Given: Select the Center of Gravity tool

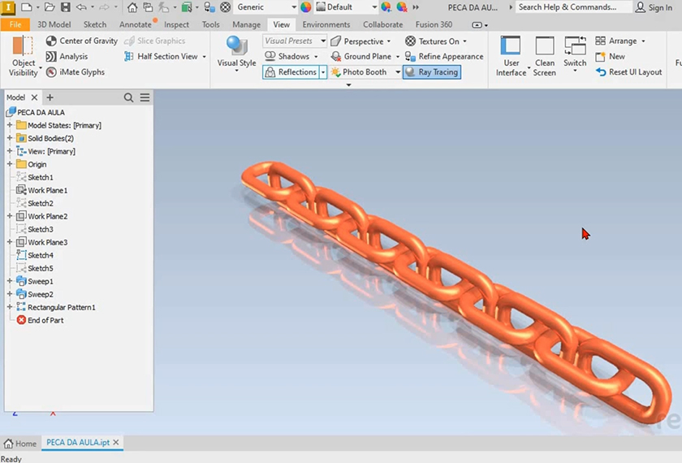Looking at the screenshot, I should click(81, 41).
